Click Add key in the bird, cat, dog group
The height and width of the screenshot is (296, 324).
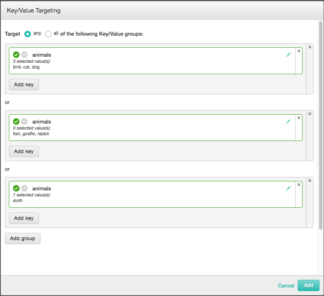click(24, 85)
